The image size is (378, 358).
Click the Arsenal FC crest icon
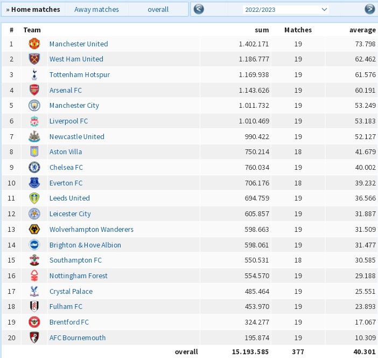point(34,90)
